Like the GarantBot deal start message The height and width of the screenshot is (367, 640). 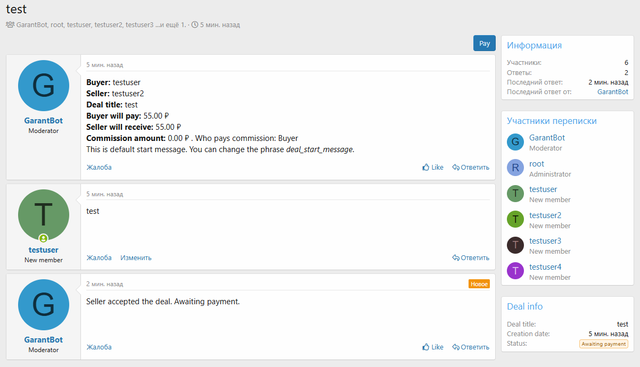click(432, 167)
